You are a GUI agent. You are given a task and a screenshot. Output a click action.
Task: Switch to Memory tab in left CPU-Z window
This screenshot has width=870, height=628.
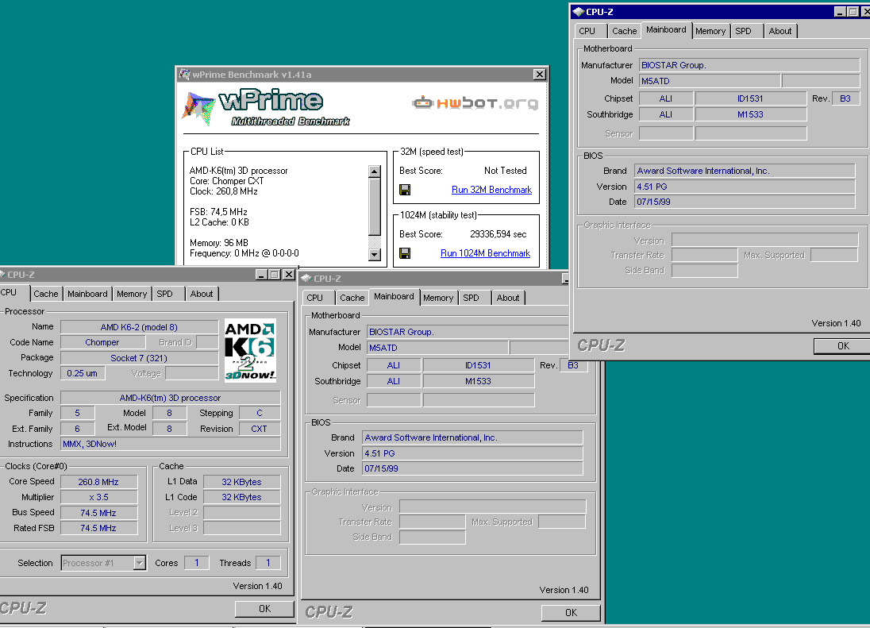pyautogui.click(x=132, y=294)
